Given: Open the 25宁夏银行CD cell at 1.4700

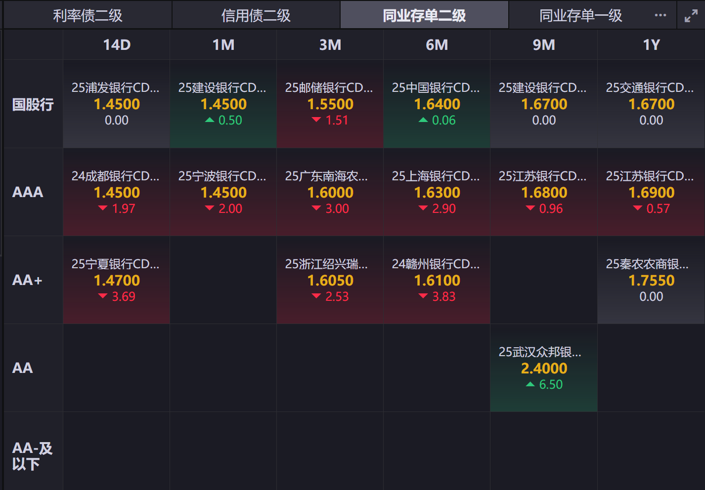Looking at the screenshot, I should tap(117, 280).
